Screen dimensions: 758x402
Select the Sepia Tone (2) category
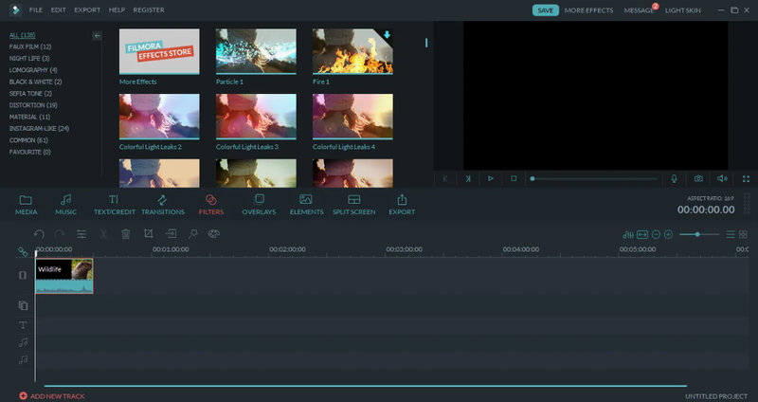[30, 93]
